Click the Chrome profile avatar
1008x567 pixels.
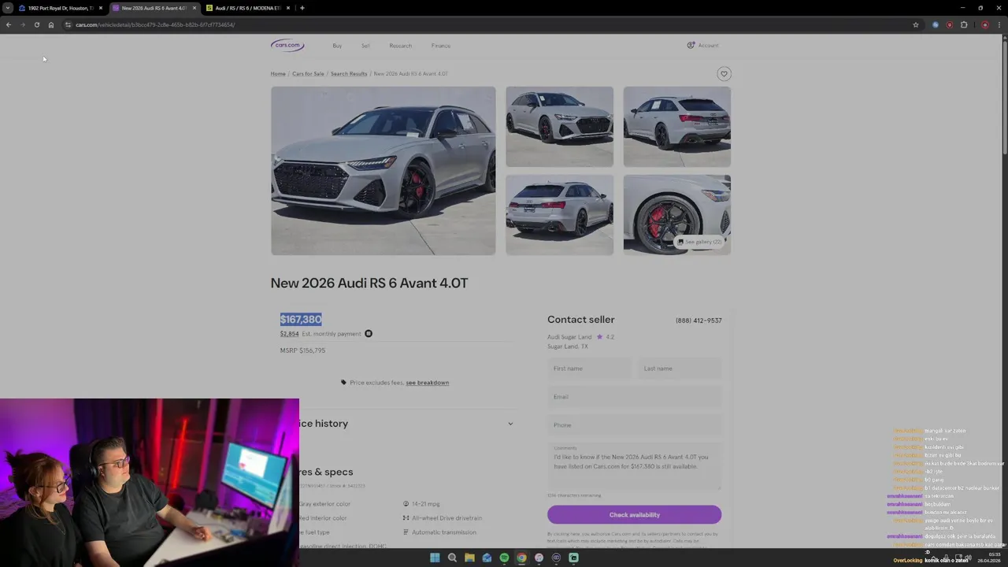(984, 24)
